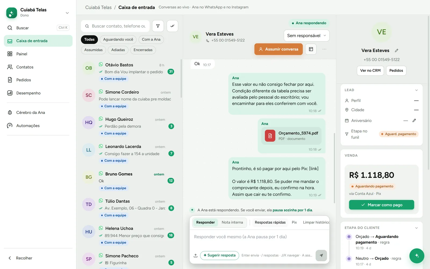Open the three-dot more options menu
Image resolution: width=430 pixels, height=269 pixels.
pyautogui.click(x=324, y=49)
